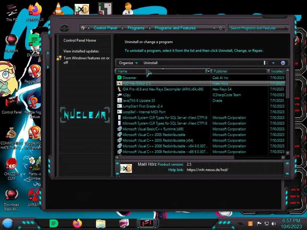Open the UKRAINE radiation desktop icon

[x=34, y=197]
